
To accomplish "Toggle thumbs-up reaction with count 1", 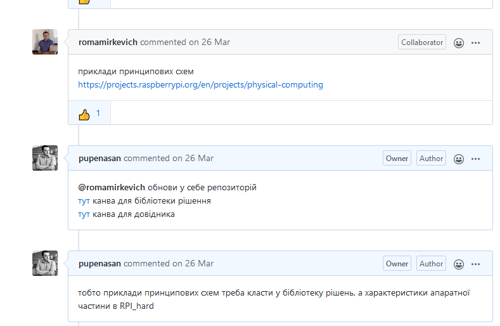I will [89, 114].
